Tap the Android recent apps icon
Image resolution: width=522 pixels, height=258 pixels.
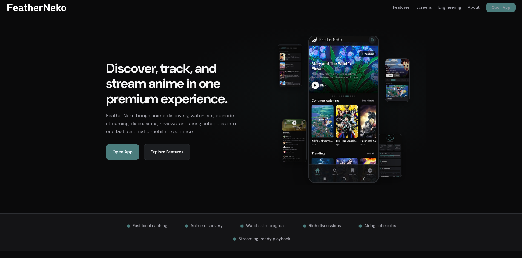[324, 179]
